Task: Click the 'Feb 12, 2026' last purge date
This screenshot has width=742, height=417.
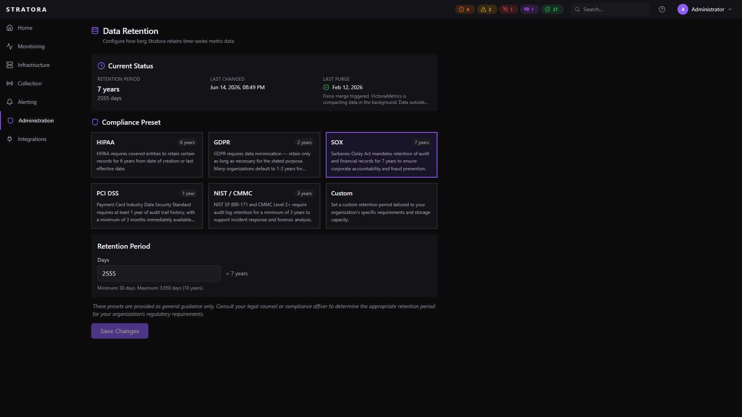Action: [x=347, y=87]
